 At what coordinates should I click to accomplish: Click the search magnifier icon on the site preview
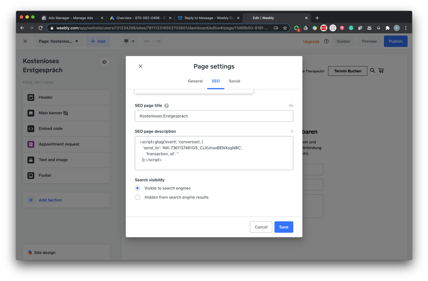[372, 71]
